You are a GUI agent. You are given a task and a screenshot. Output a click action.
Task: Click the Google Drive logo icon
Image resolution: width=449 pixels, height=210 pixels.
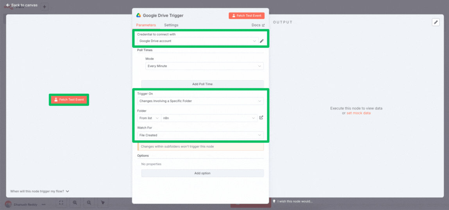point(138,16)
